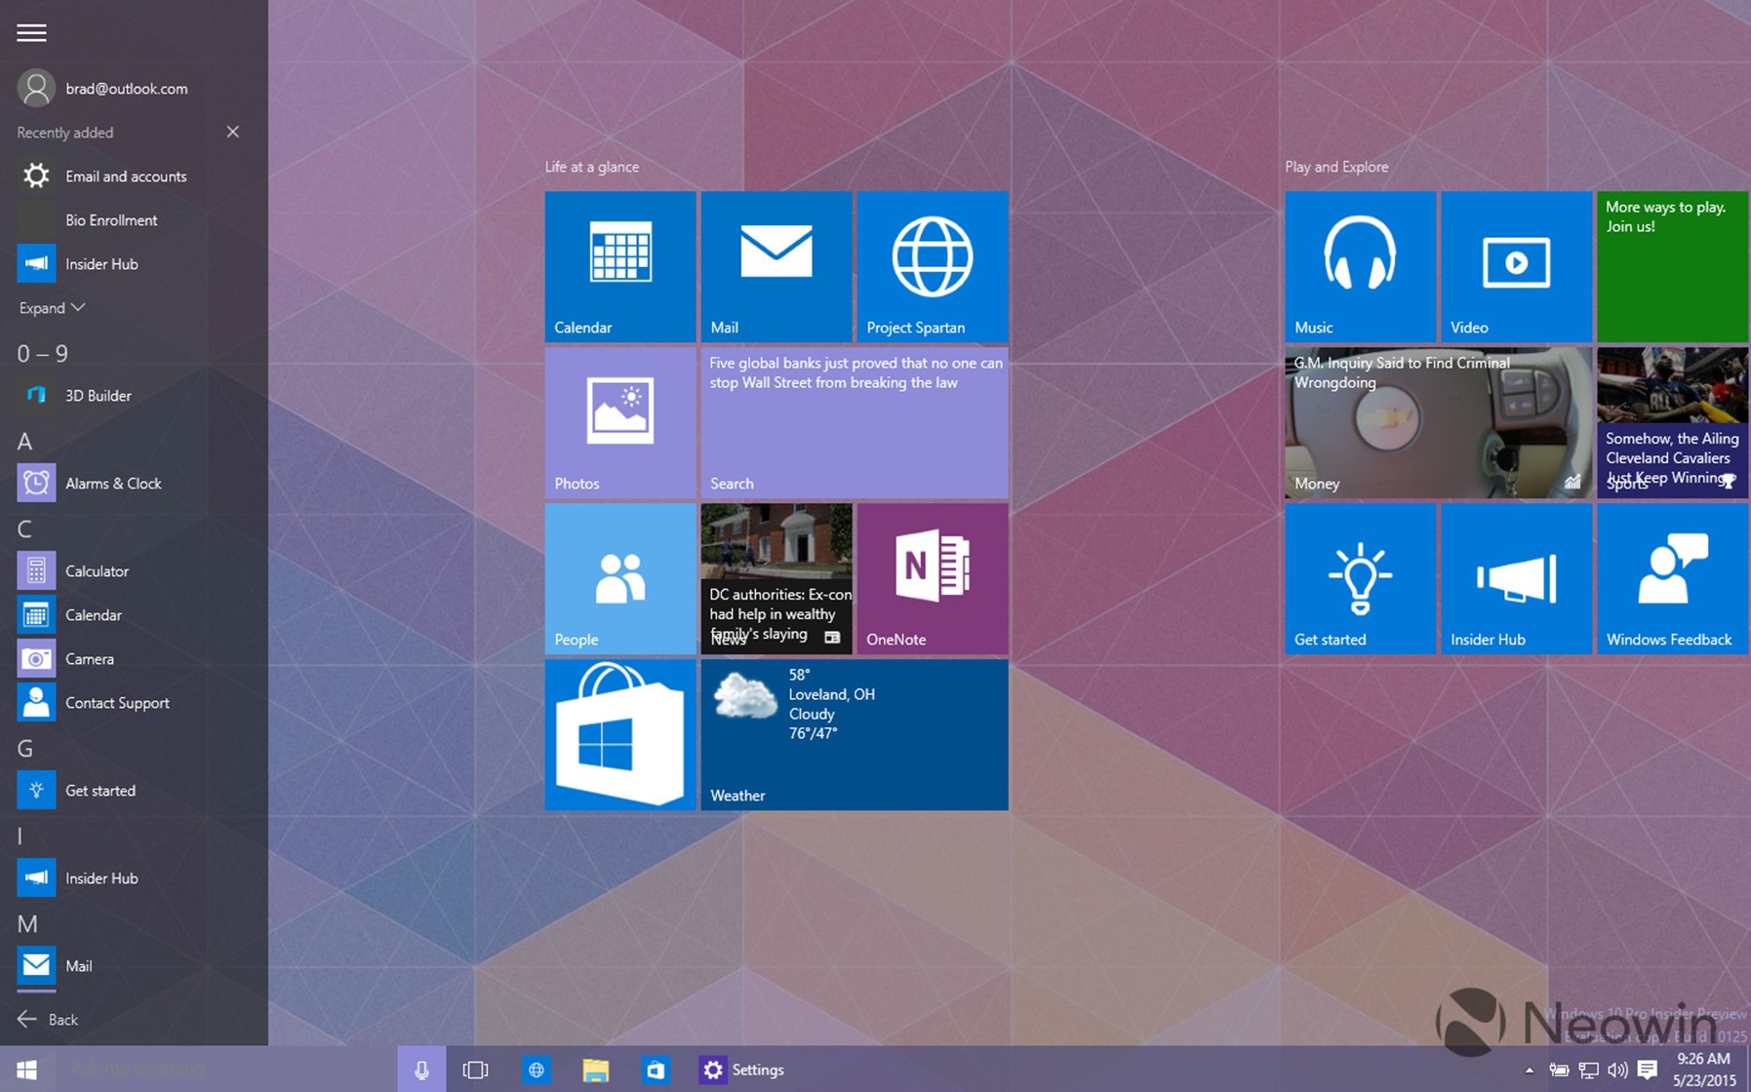
Task: Toggle the hamburger menu at top left
Action: pyautogui.click(x=31, y=33)
